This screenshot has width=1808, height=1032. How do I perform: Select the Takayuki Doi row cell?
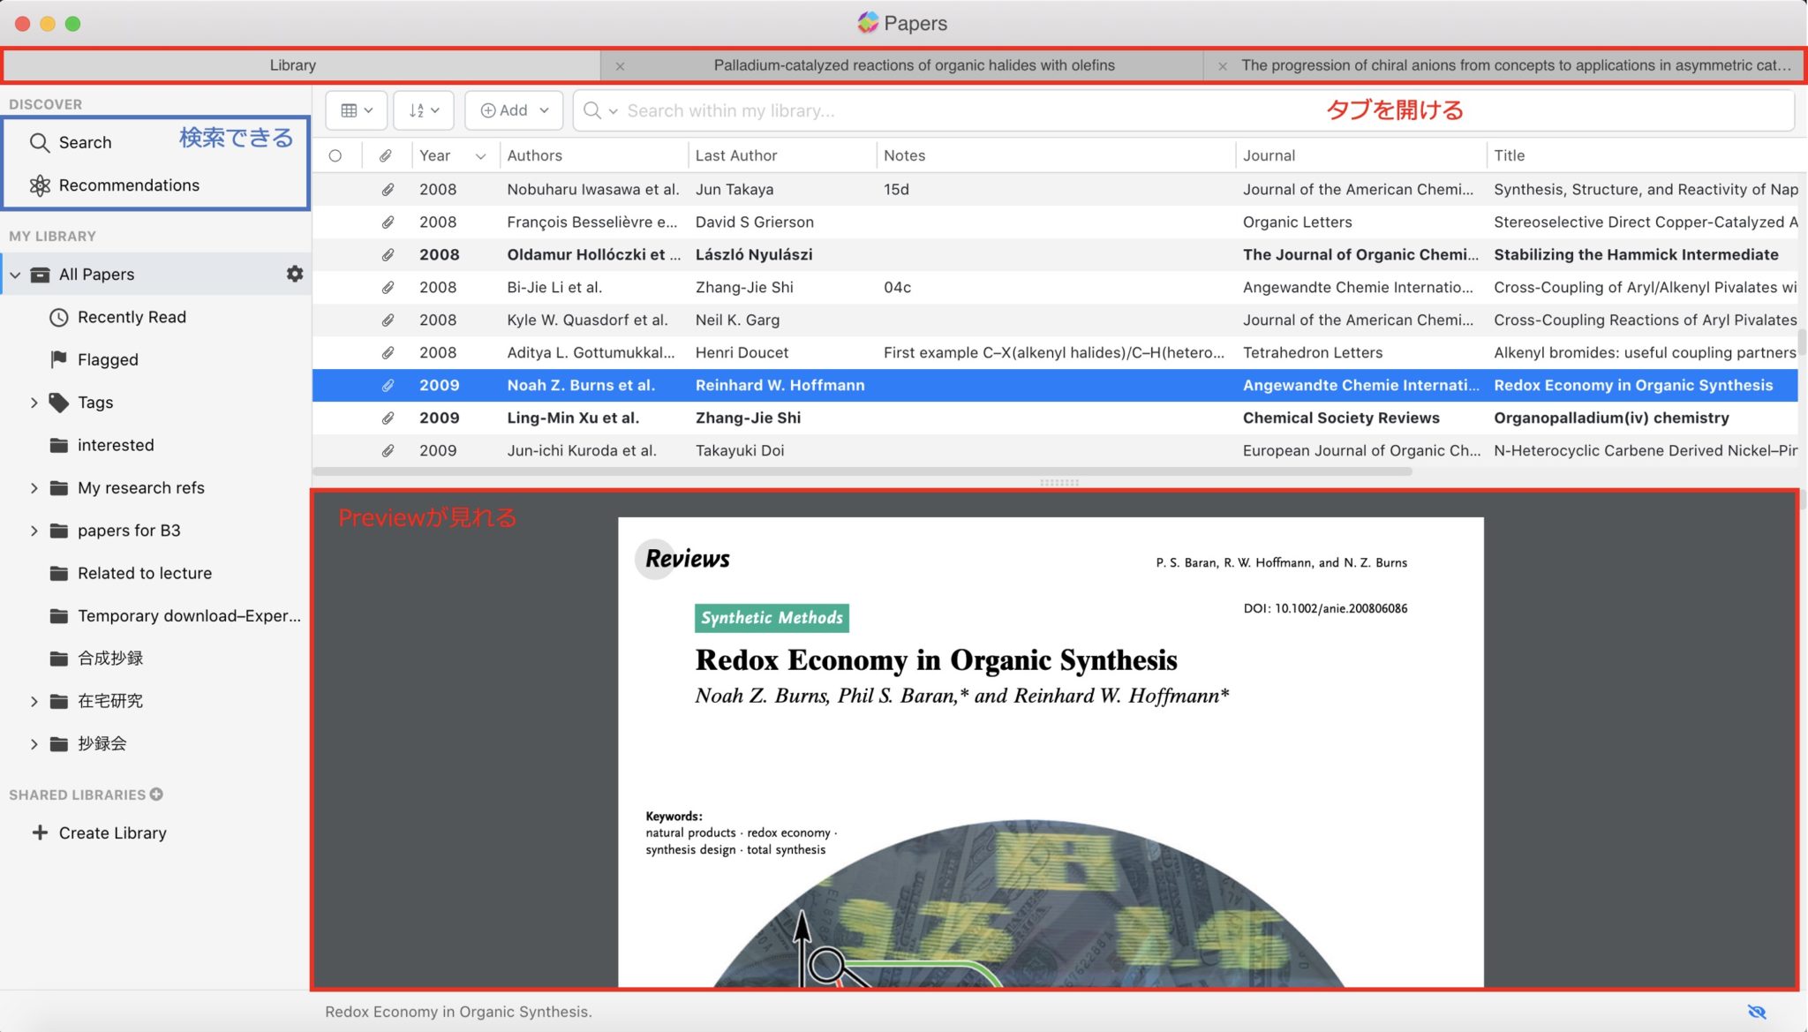pos(739,450)
